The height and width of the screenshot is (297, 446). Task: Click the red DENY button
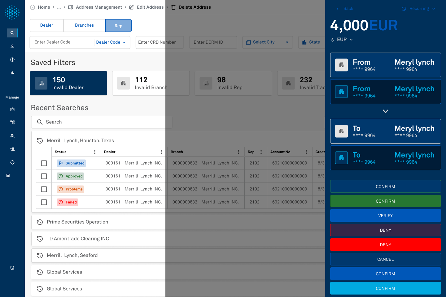(385, 245)
